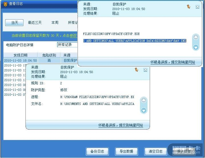The width and height of the screenshot is (205, 158).
Task: Sort by 危险级别 column header
Action: 49,55
